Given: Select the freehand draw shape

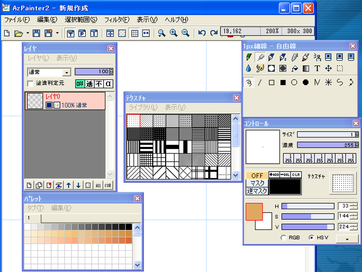Looking at the screenshot, I should (249, 82).
